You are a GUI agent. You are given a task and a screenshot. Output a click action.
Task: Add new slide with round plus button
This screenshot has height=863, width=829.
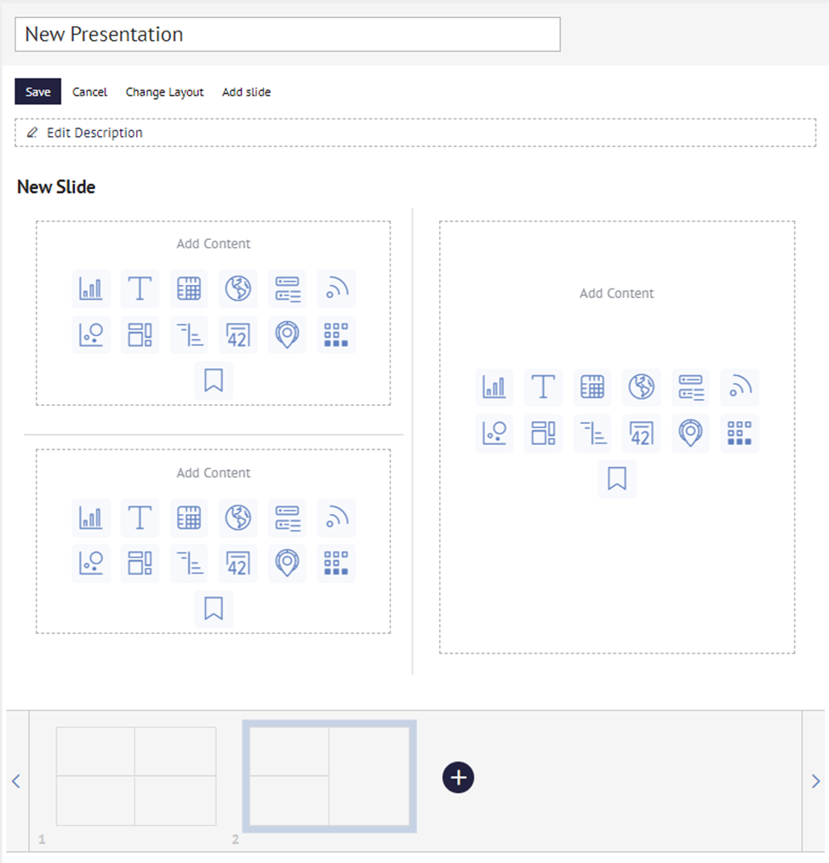tap(458, 778)
